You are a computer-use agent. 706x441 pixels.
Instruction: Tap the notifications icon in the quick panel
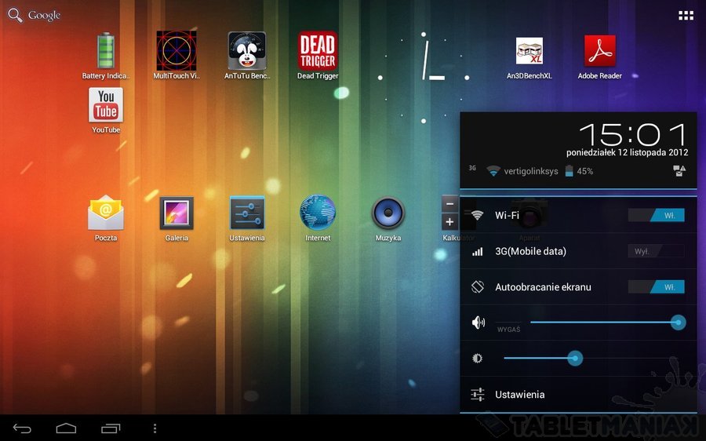[x=679, y=171]
